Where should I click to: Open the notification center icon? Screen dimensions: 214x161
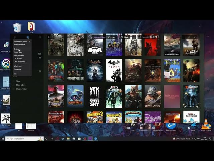pyautogui.click(x=210, y=139)
